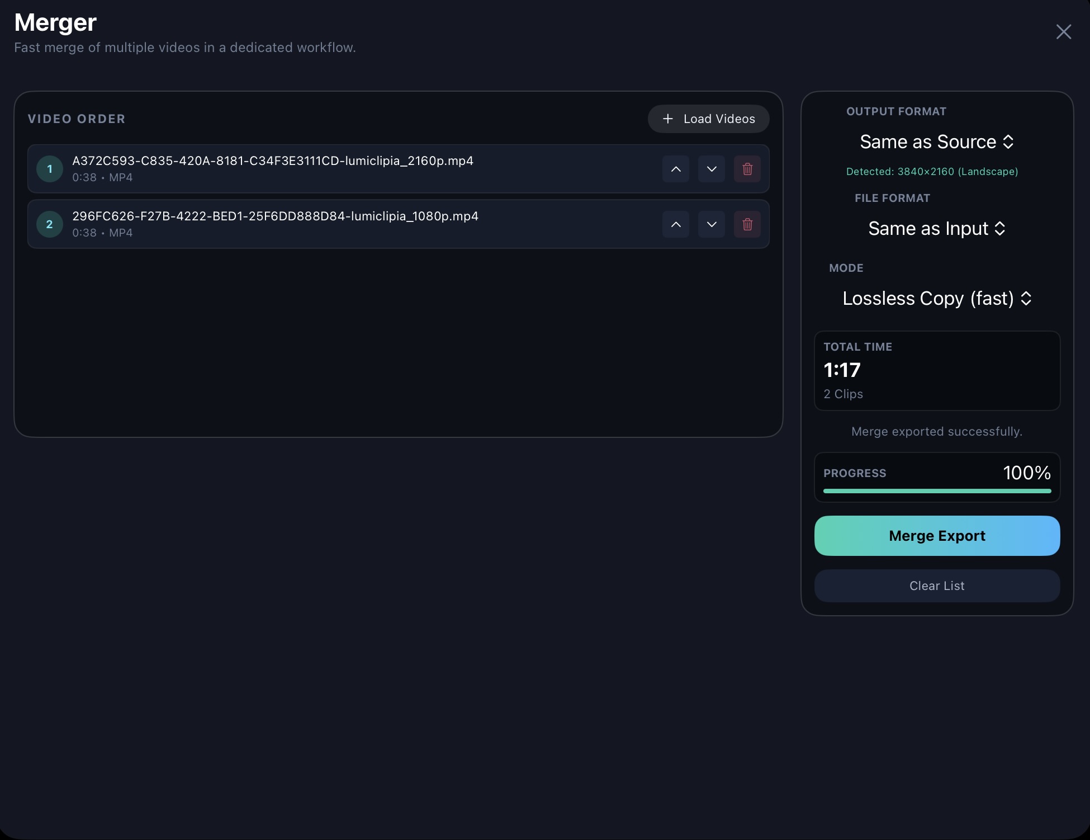Delete the 2160p video using its trash icon
This screenshot has width=1090, height=840.
tap(747, 168)
